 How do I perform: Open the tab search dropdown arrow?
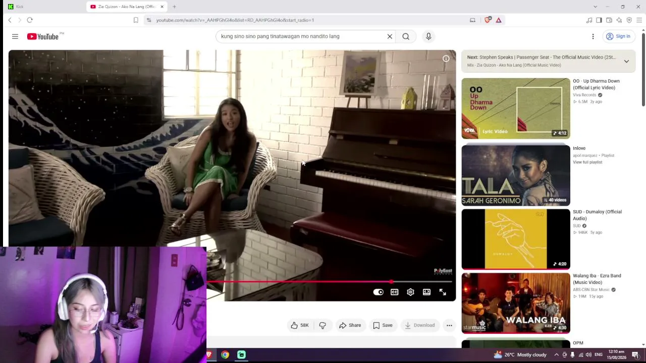point(595,7)
